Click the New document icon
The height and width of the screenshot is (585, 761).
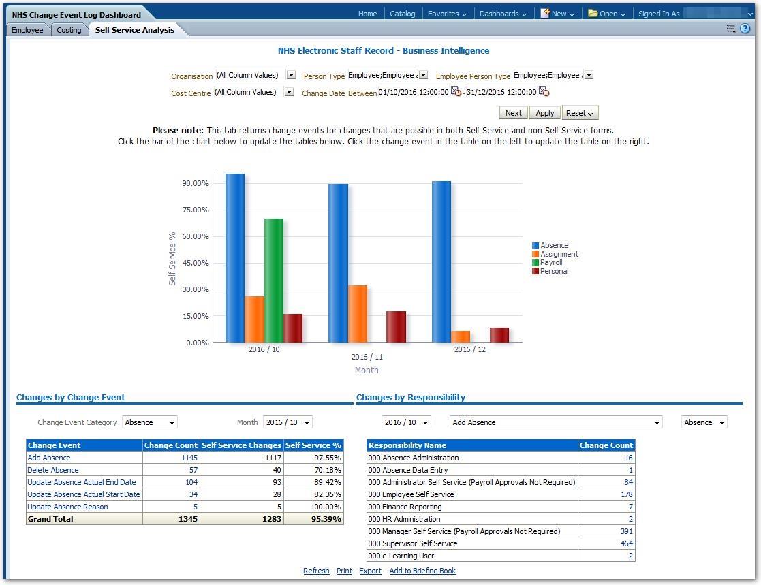pos(545,13)
